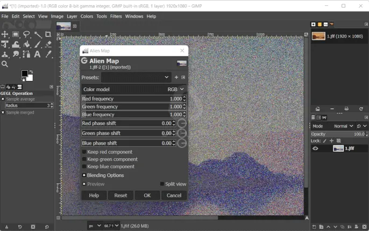The height and width of the screenshot is (231, 369).
Task: Swap foreground and background colors
Action: [x=31, y=71]
